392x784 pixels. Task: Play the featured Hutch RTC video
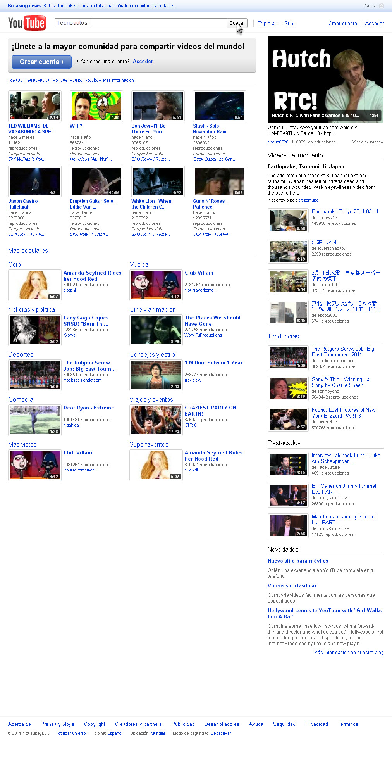click(x=325, y=79)
